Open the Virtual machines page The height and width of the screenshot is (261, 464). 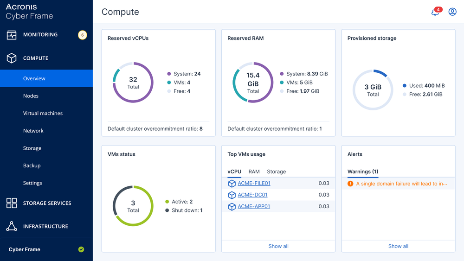[43, 113]
